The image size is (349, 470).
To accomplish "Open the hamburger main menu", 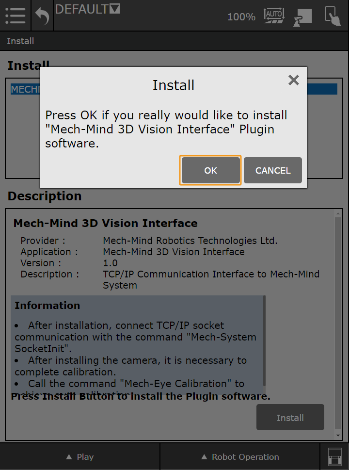I will click(x=15, y=16).
